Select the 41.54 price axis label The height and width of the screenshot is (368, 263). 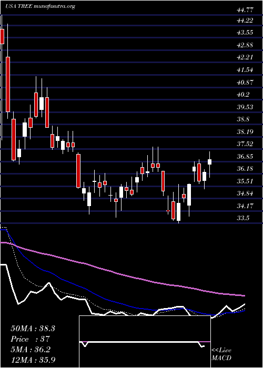(x=245, y=70)
